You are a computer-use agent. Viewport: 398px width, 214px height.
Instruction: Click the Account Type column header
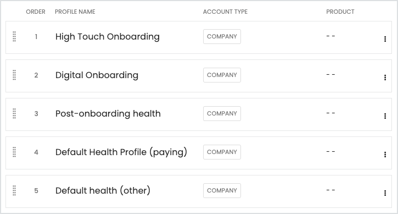click(x=225, y=12)
